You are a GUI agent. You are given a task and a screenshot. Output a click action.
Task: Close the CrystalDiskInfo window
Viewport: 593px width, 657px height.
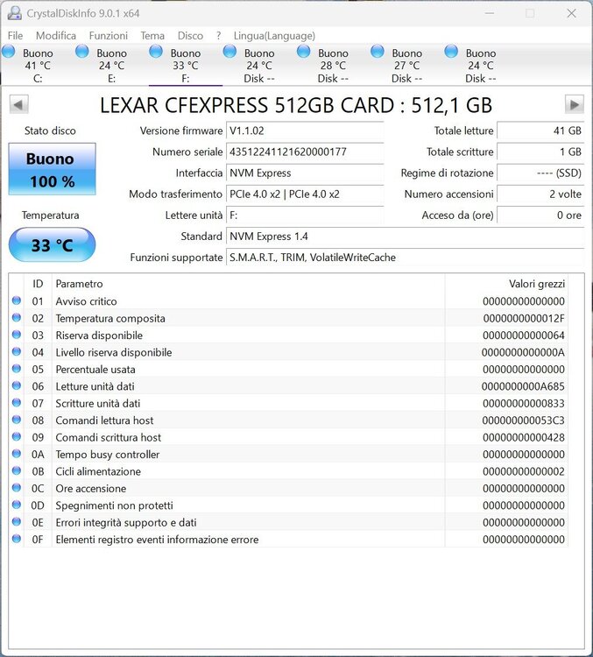pyautogui.click(x=571, y=13)
